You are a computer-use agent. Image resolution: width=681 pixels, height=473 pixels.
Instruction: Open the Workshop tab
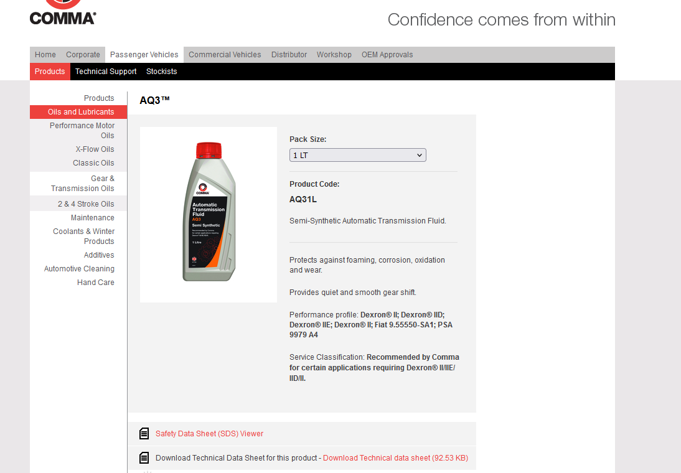(334, 55)
